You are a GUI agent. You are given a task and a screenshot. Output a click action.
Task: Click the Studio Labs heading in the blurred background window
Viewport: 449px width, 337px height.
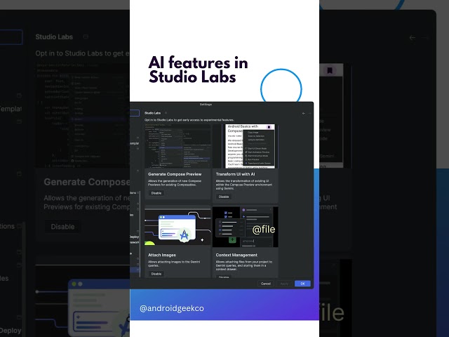pyautogui.click(x=54, y=37)
